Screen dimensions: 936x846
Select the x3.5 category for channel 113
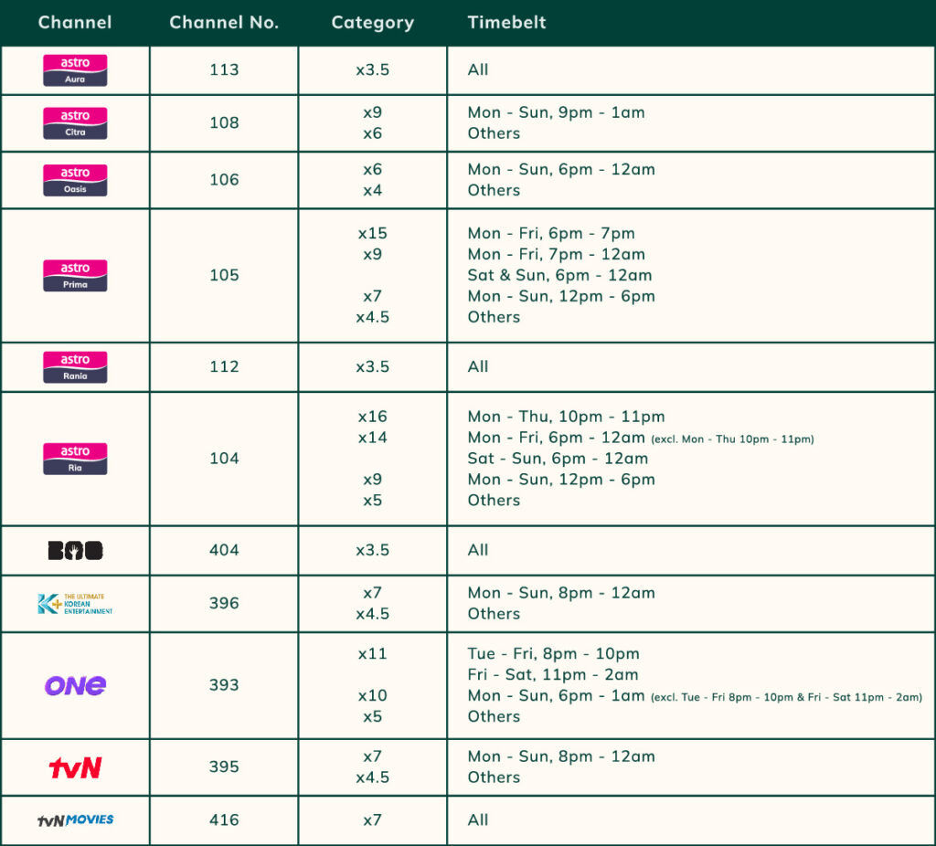click(373, 69)
